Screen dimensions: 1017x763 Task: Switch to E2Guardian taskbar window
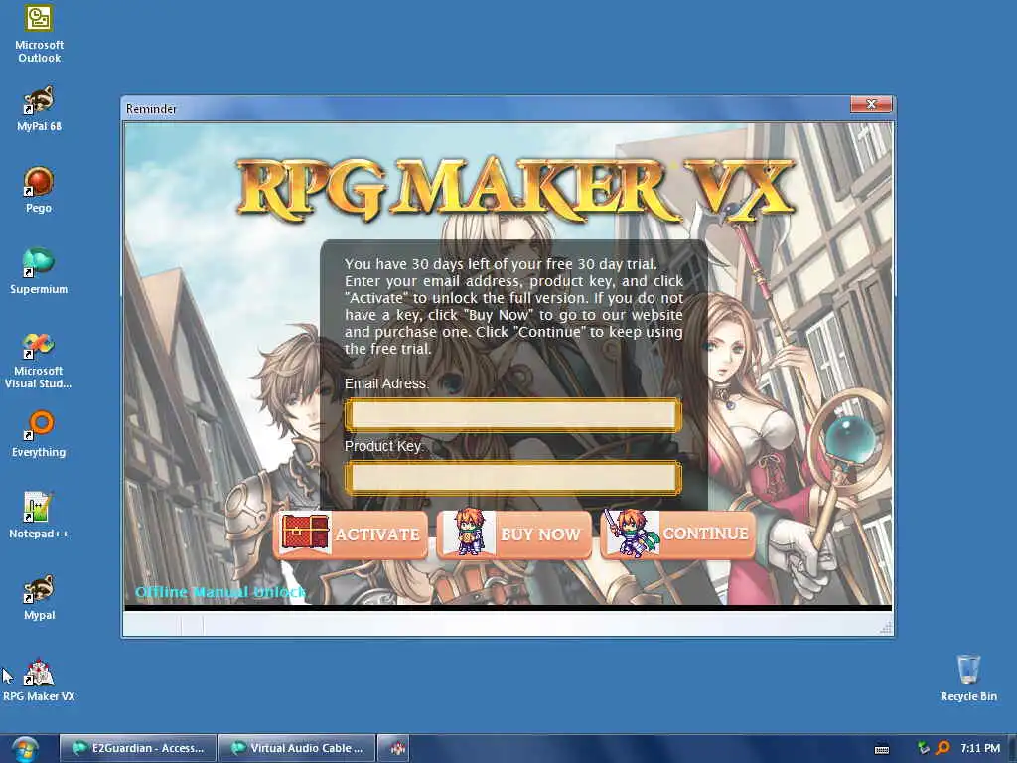coord(137,748)
